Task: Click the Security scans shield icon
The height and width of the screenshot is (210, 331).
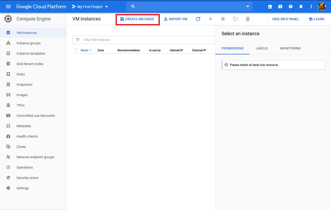Action: pyautogui.click(x=8, y=178)
